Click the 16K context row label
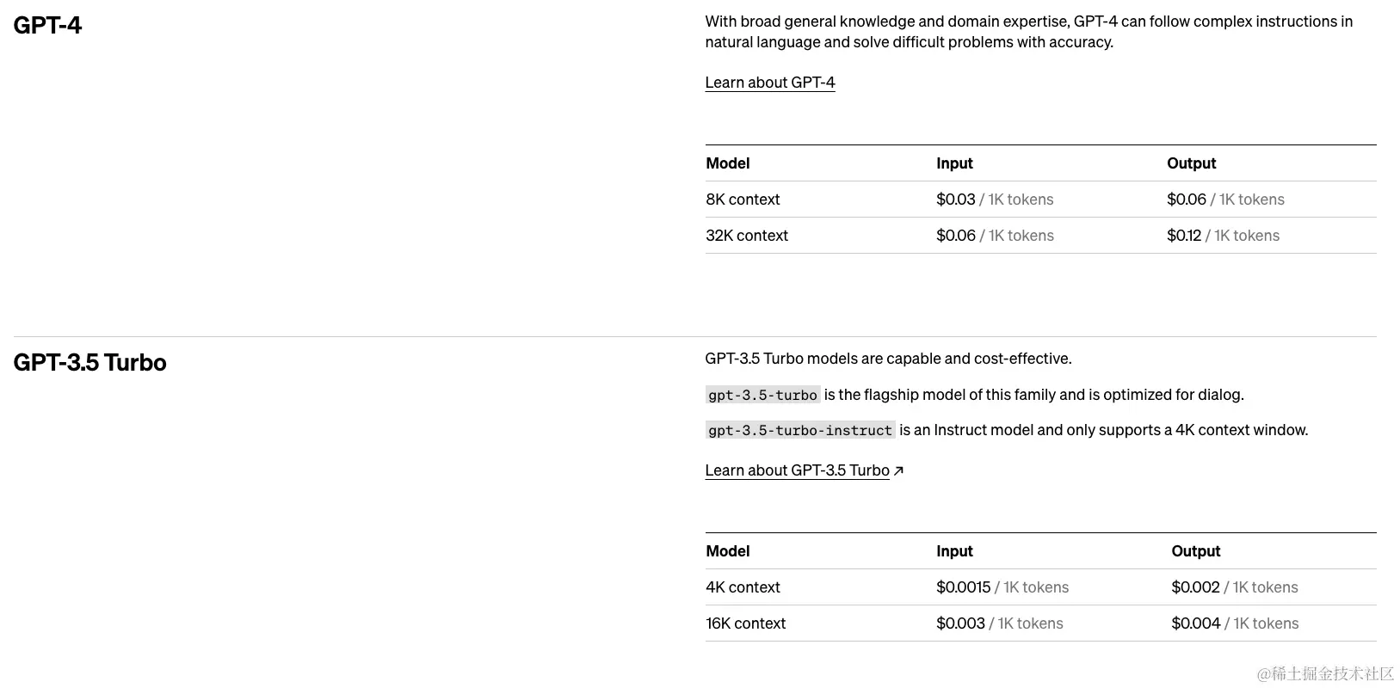 click(746, 623)
